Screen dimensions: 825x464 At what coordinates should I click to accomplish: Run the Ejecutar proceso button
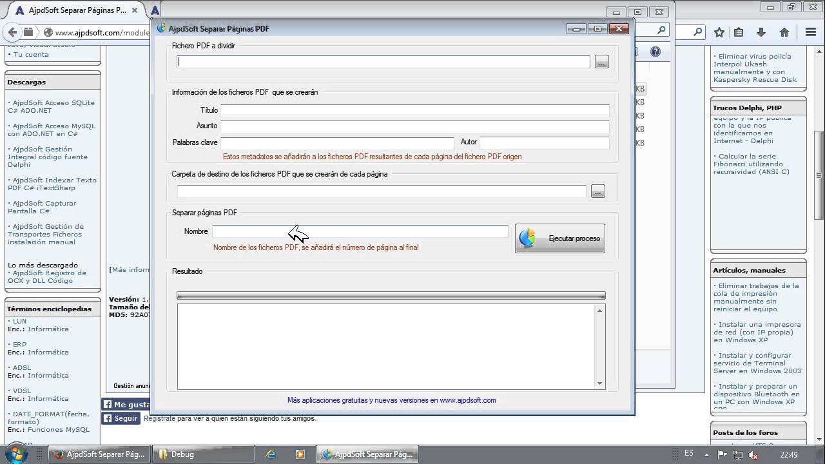pos(559,238)
